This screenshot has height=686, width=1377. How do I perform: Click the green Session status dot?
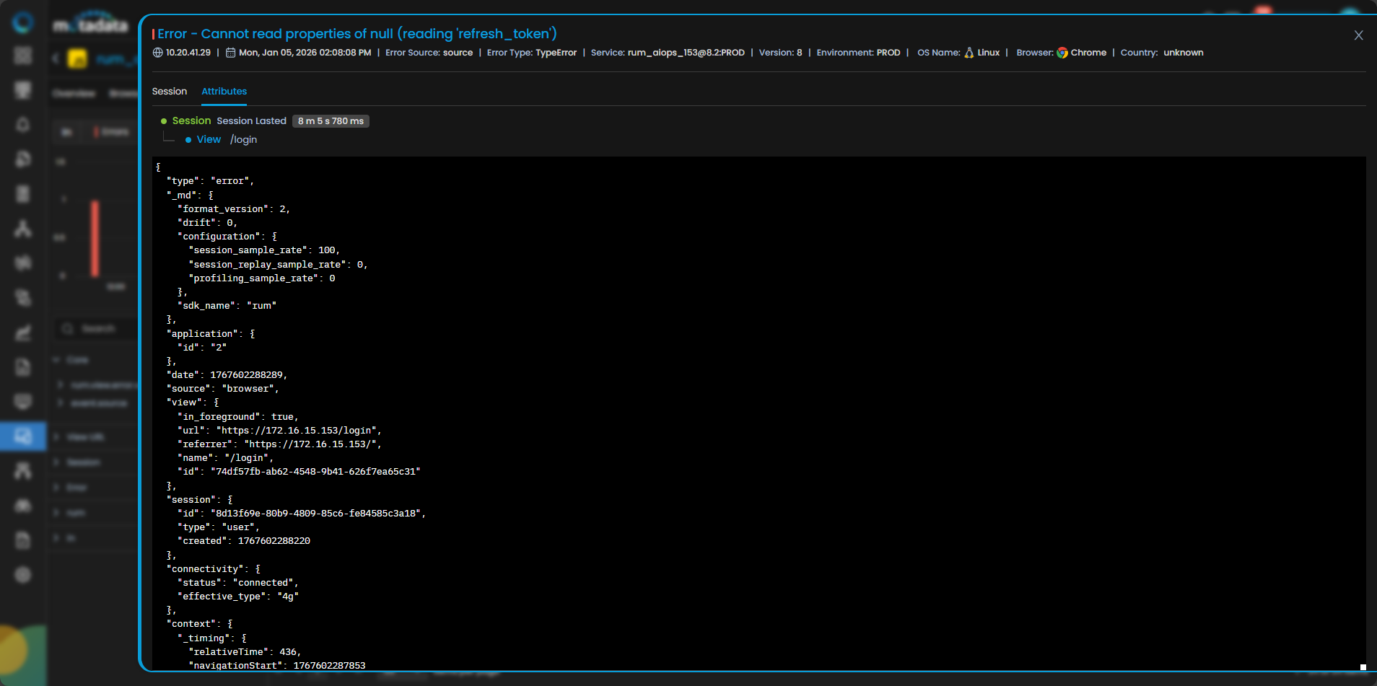pos(164,121)
